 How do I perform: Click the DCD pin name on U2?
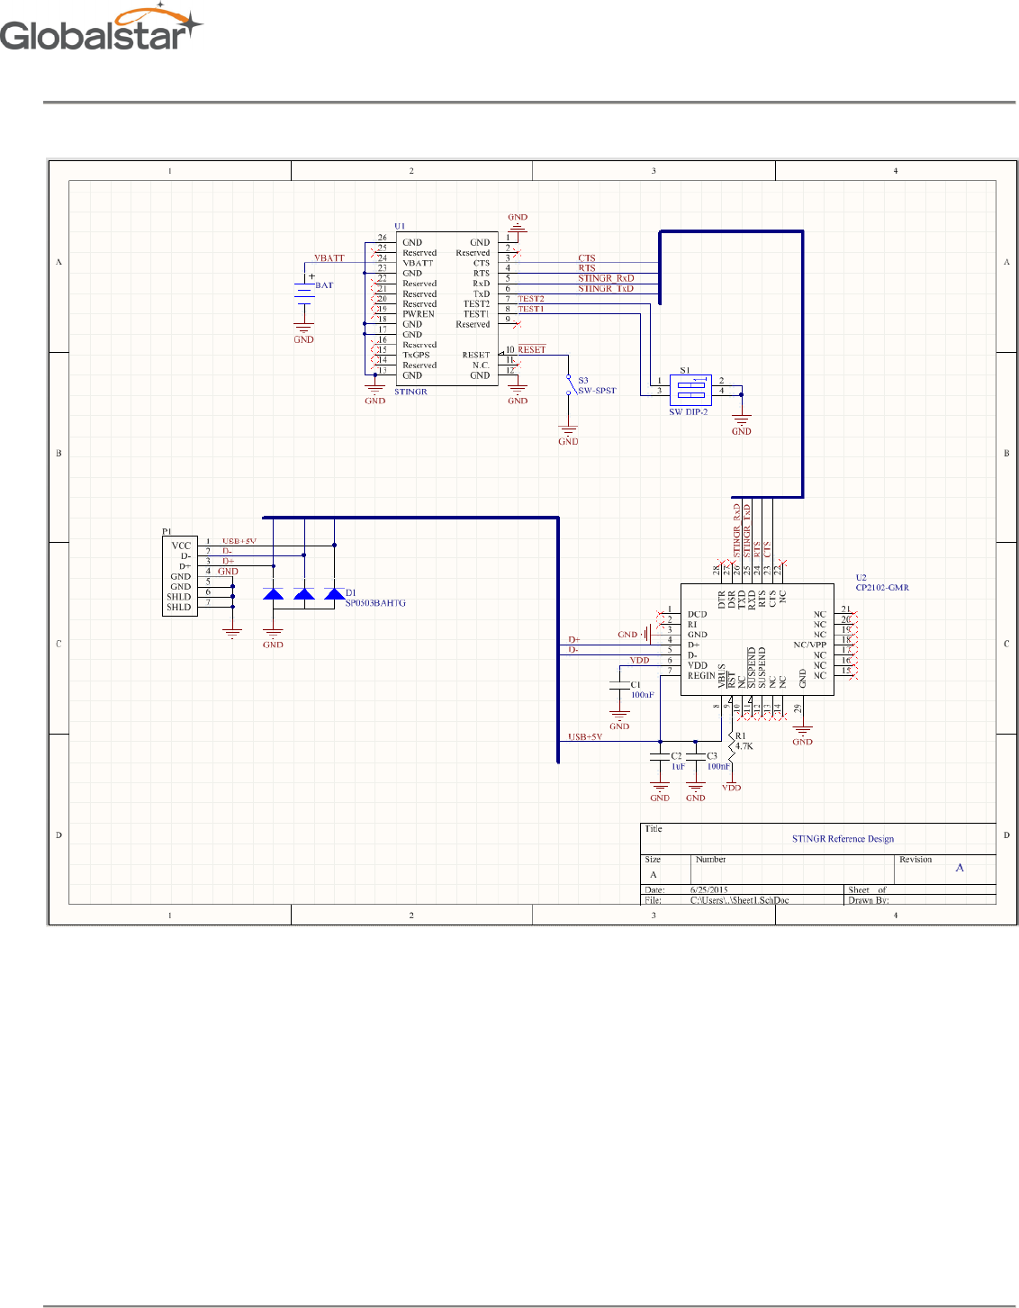698,614
